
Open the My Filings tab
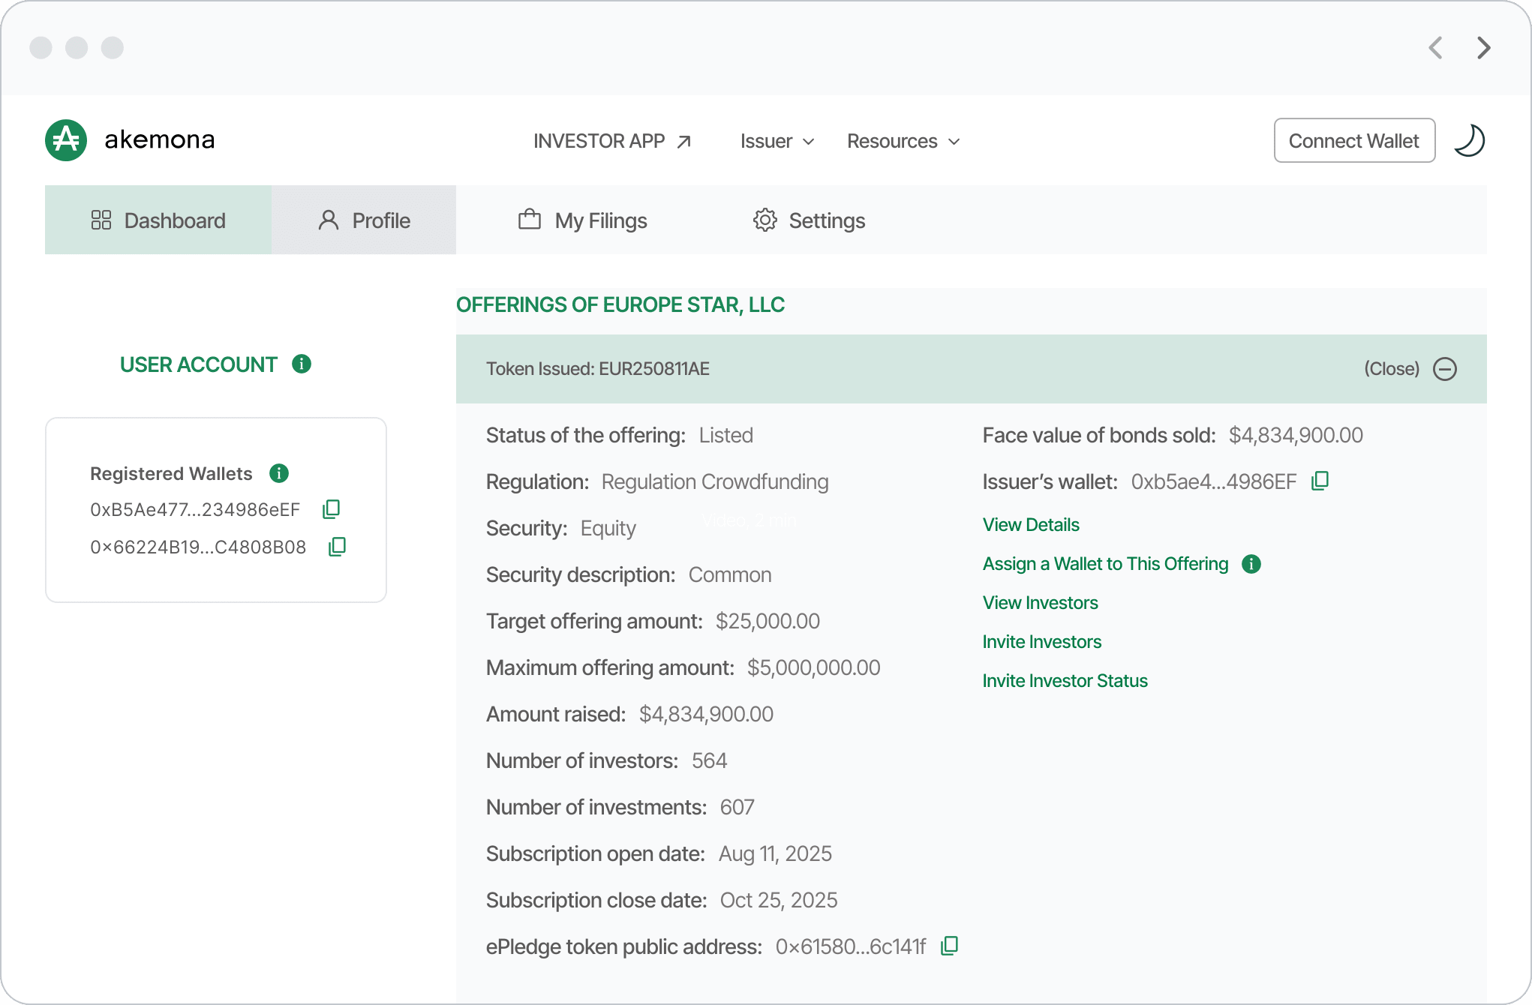click(x=582, y=220)
